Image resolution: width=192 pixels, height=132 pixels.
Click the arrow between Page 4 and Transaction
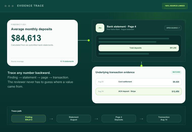pyautogui.click(x=141, y=119)
